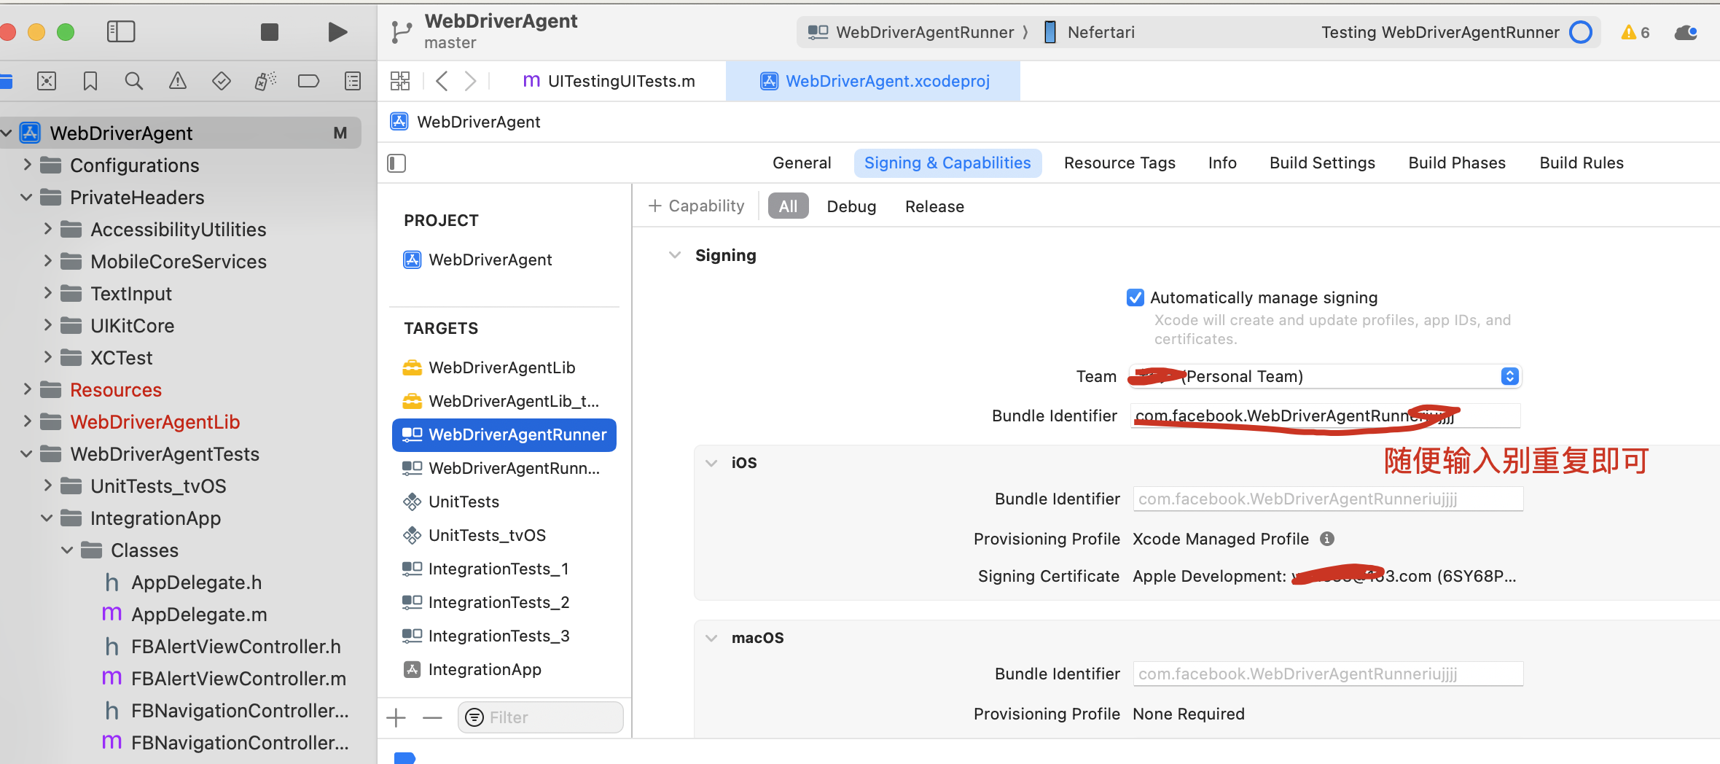Open the find navigator magnifier icon
This screenshot has width=1720, height=764.
(x=134, y=81)
